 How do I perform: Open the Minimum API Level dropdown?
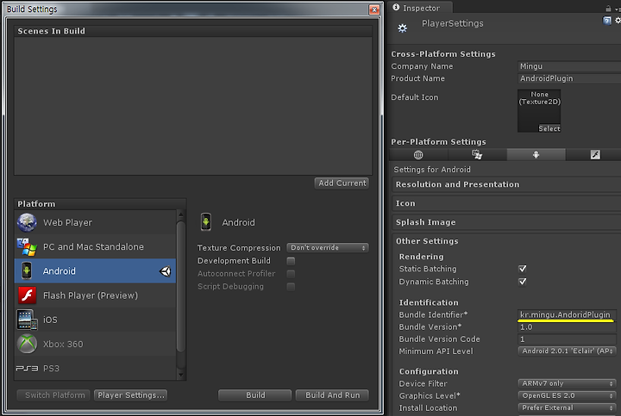(x=568, y=351)
